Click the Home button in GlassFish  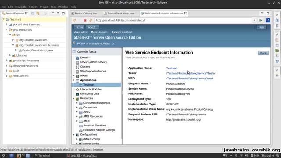[x=79, y=27]
